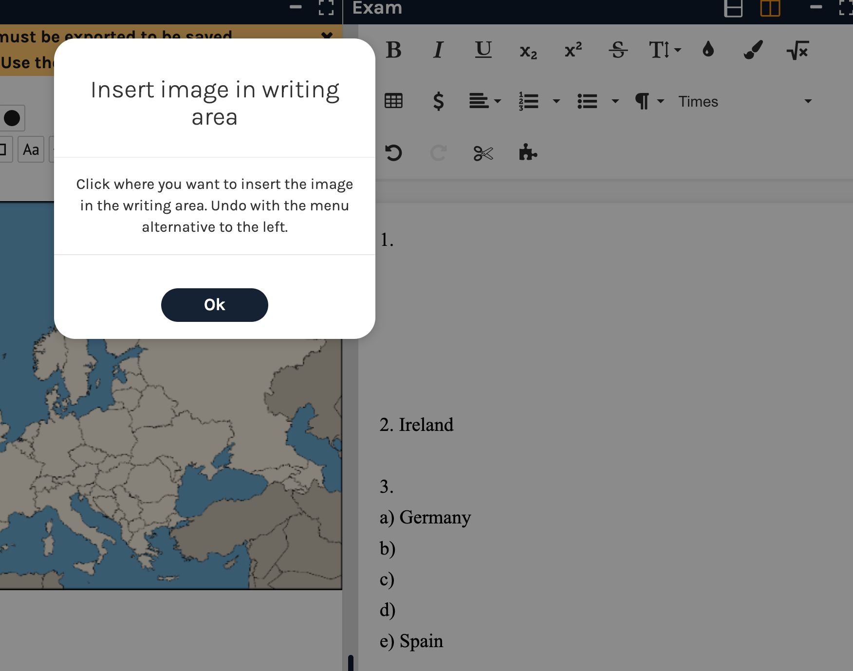The image size is (853, 671).
Task: Expand numbered list style options arrow
Action: coord(556,101)
